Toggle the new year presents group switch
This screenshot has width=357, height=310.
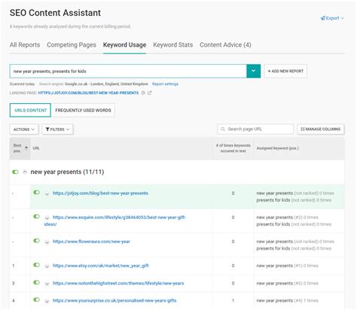[15, 172]
